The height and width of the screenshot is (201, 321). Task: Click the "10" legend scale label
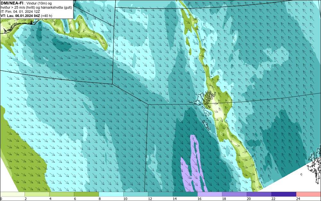[x=125, y=199]
